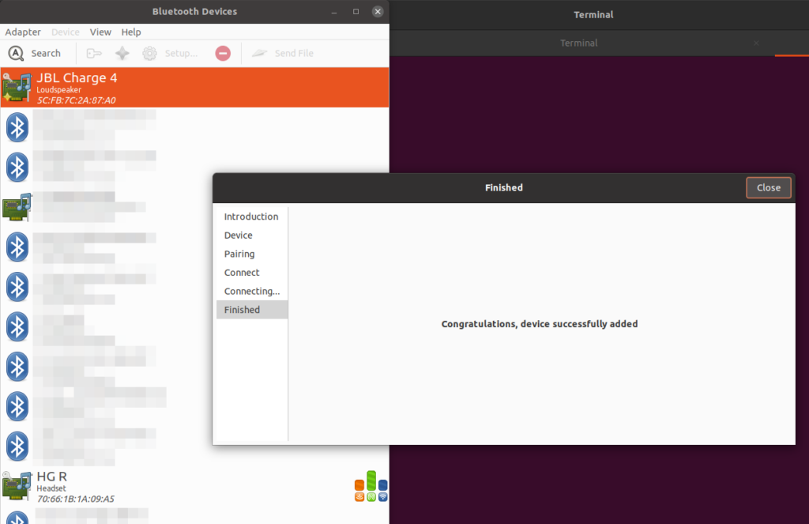Open the Help menu
The width and height of the screenshot is (809, 524).
(131, 32)
